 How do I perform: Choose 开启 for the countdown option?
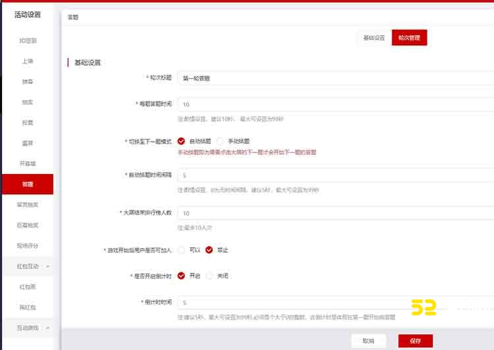click(x=181, y=276)
